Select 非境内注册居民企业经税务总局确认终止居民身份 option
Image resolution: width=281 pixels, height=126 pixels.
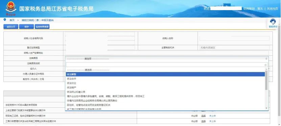[165, 101]
